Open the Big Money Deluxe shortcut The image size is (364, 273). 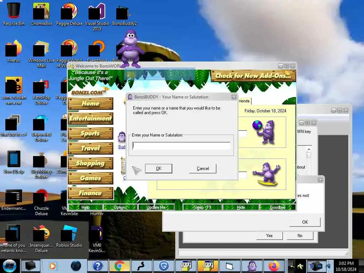click(41, 165)
